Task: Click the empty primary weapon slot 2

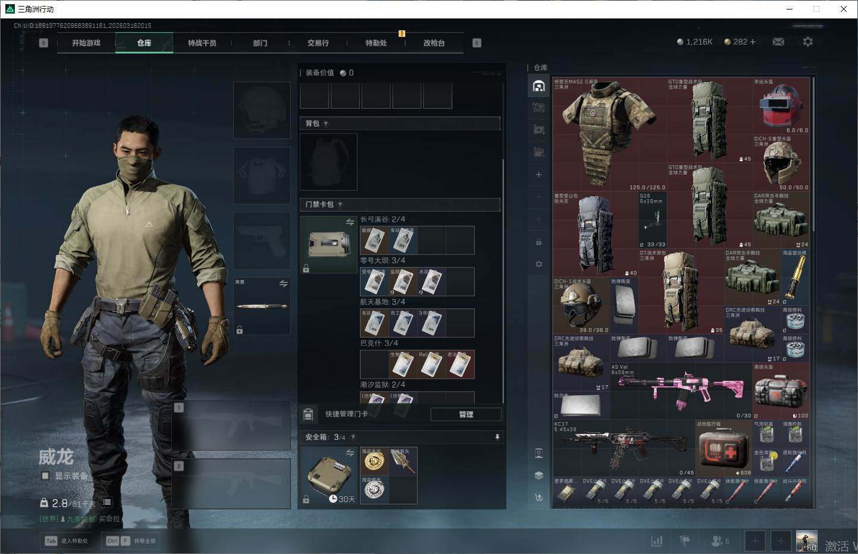Action: [231, 484]
